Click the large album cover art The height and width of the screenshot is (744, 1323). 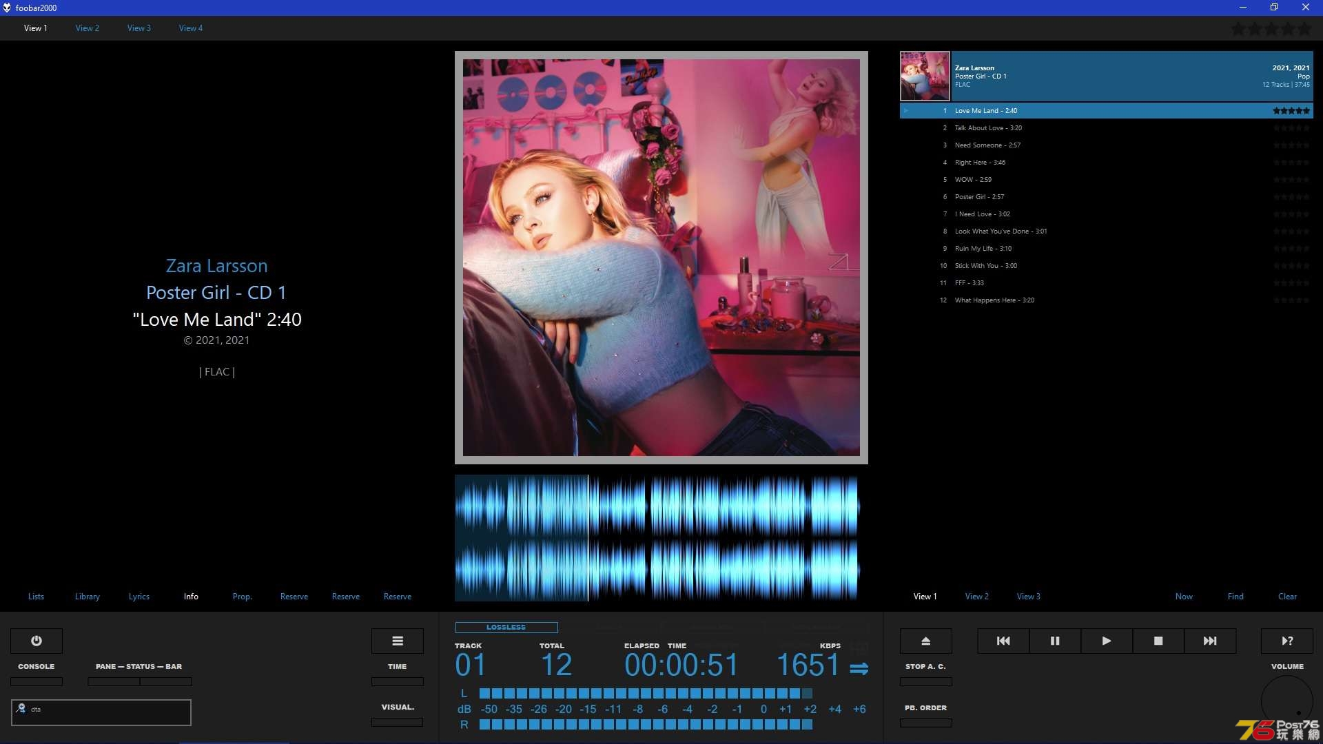661,258
